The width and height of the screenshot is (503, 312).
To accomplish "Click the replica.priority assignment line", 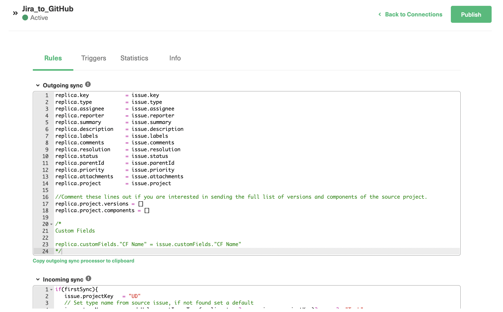I will click(x=115, y=170).
